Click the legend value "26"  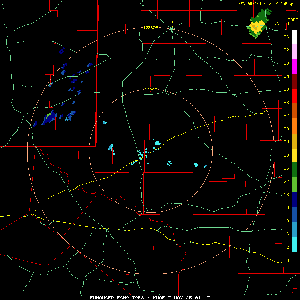[x=286, y=168]
